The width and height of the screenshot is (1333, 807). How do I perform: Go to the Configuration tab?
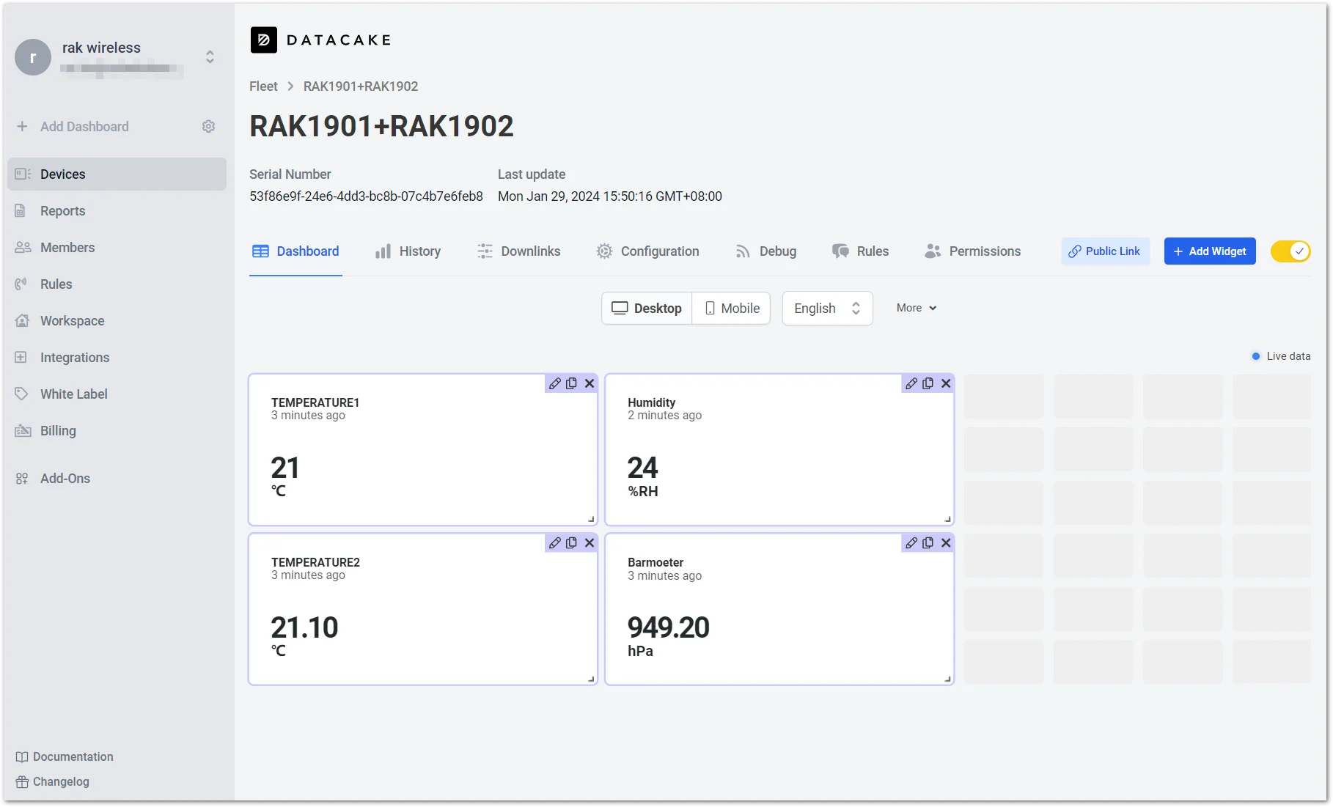[647, 251]
